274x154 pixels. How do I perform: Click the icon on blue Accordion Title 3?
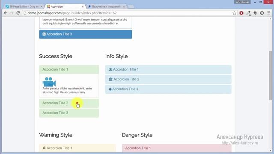click(44, 34)
